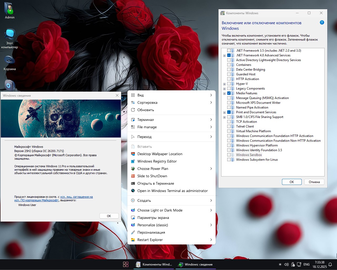Expand .NET Framework 4.8 Advanced Services
This screenshot has height=270, width=337.
pyautogui.click(x=224, y=55)
